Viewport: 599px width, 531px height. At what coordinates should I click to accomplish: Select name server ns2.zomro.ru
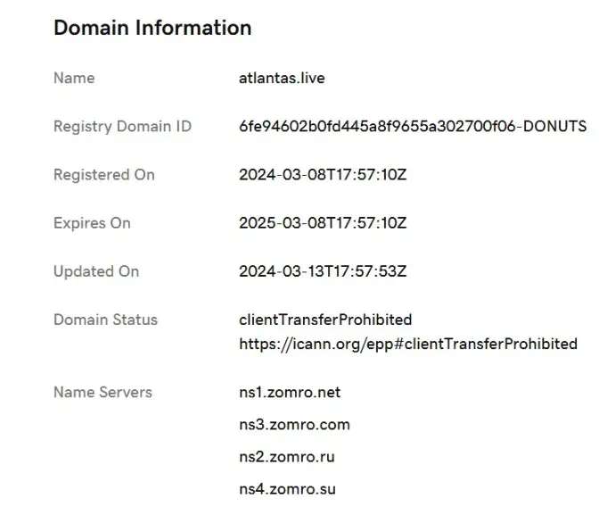[x=287, y=457]
